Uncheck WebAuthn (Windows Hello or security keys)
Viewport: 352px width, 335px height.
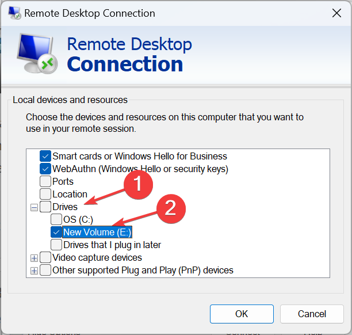(45, 169)
